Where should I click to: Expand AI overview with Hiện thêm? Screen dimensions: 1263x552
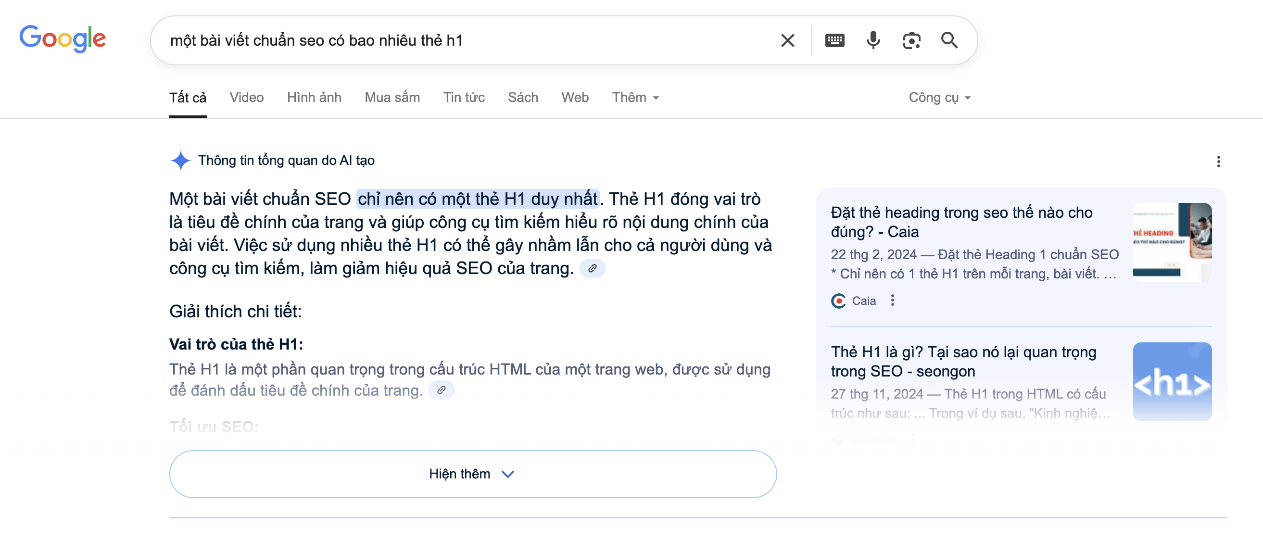(473, 474)
